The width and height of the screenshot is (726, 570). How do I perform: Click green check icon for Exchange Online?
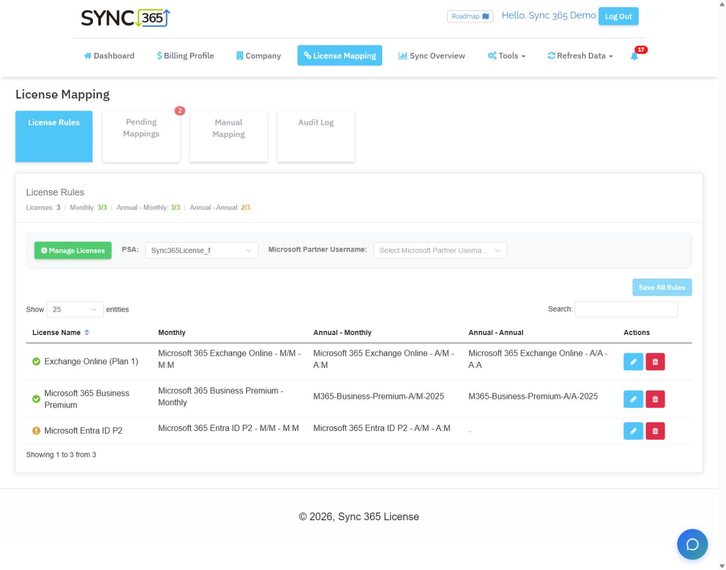(x=36, y=362)
